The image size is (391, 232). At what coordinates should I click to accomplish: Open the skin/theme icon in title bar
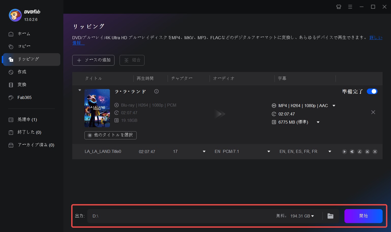(x=339, y=7)
